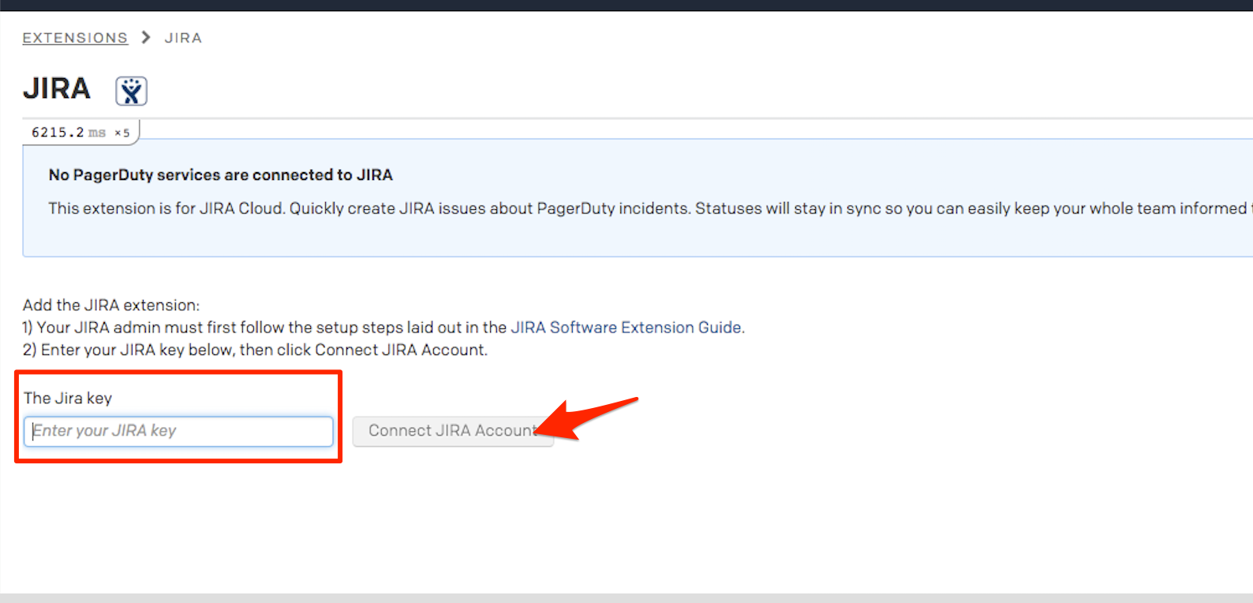Click the Add the JIRA extension text
This screenshot has width=1253, height=603.
tap(111, 305)
